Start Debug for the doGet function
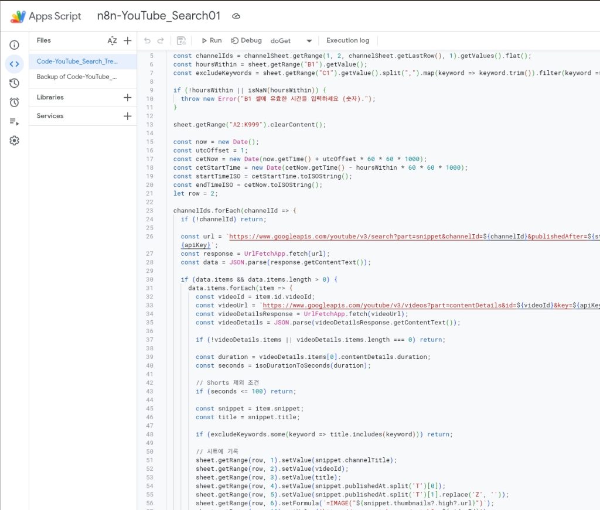600x510 pixels. point(246,40)
